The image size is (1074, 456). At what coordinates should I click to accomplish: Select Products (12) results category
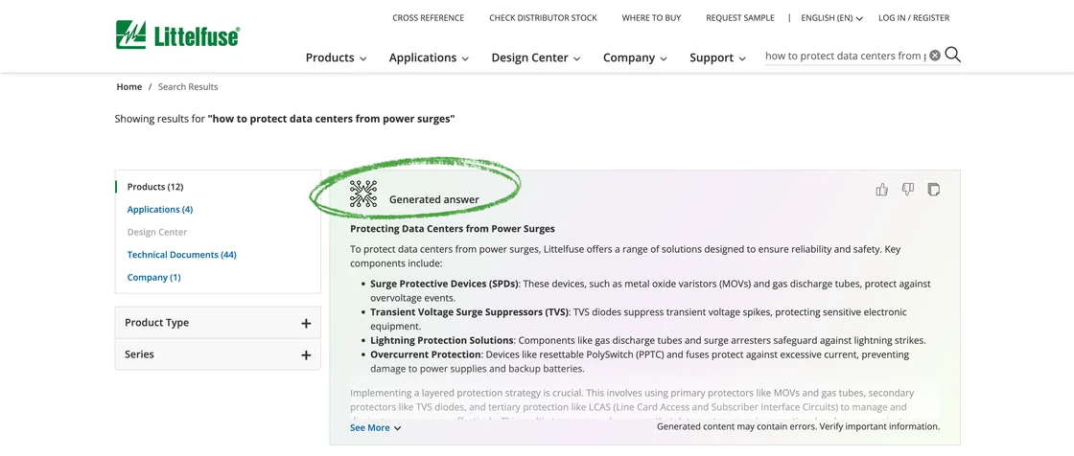(x=155, y=187)
